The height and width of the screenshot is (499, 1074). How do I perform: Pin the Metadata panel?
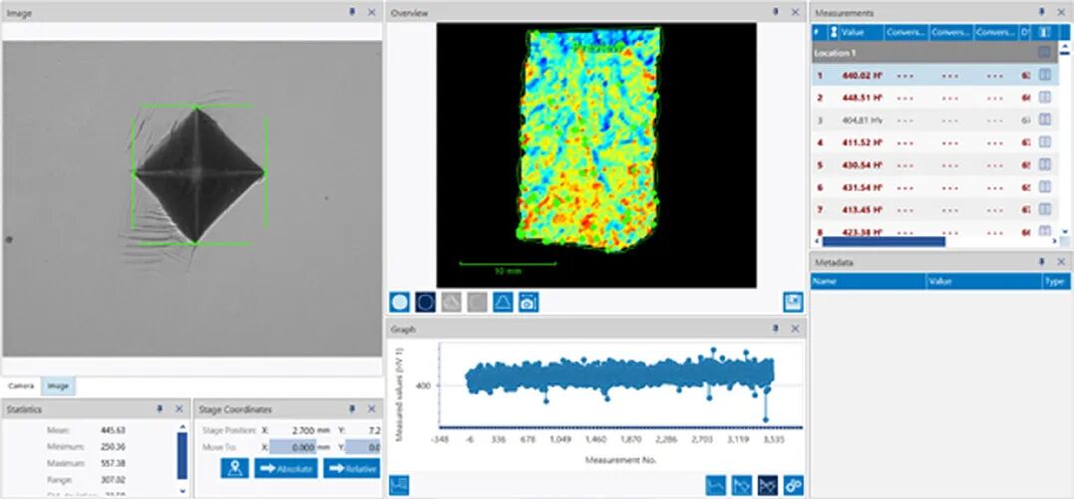pyautogui.click(x=1042, y=262)
